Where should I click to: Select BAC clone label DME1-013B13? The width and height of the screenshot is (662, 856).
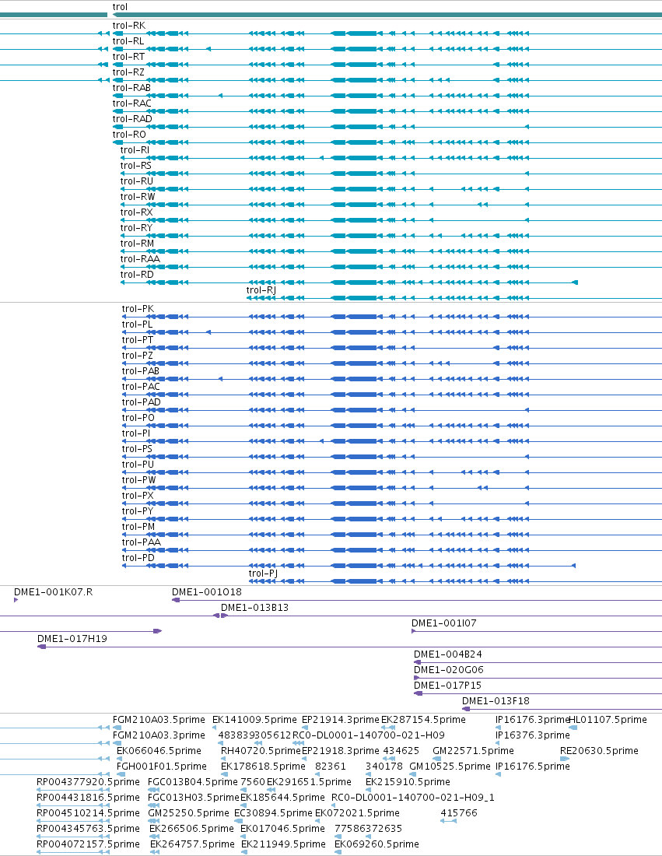[x=254, y=608]
